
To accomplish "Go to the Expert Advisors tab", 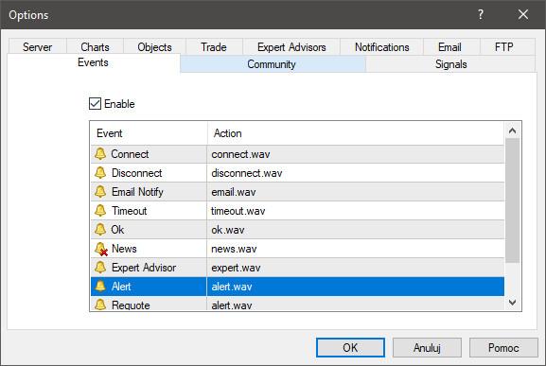I will 291,47.
